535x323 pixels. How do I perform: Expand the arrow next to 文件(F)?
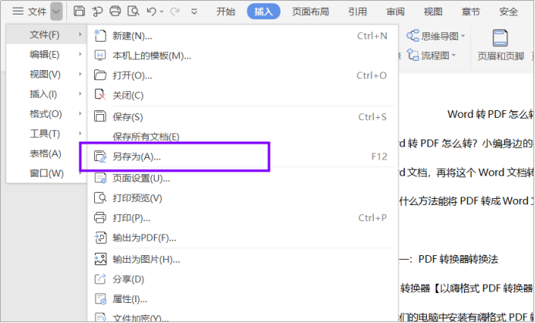point(80,35)
